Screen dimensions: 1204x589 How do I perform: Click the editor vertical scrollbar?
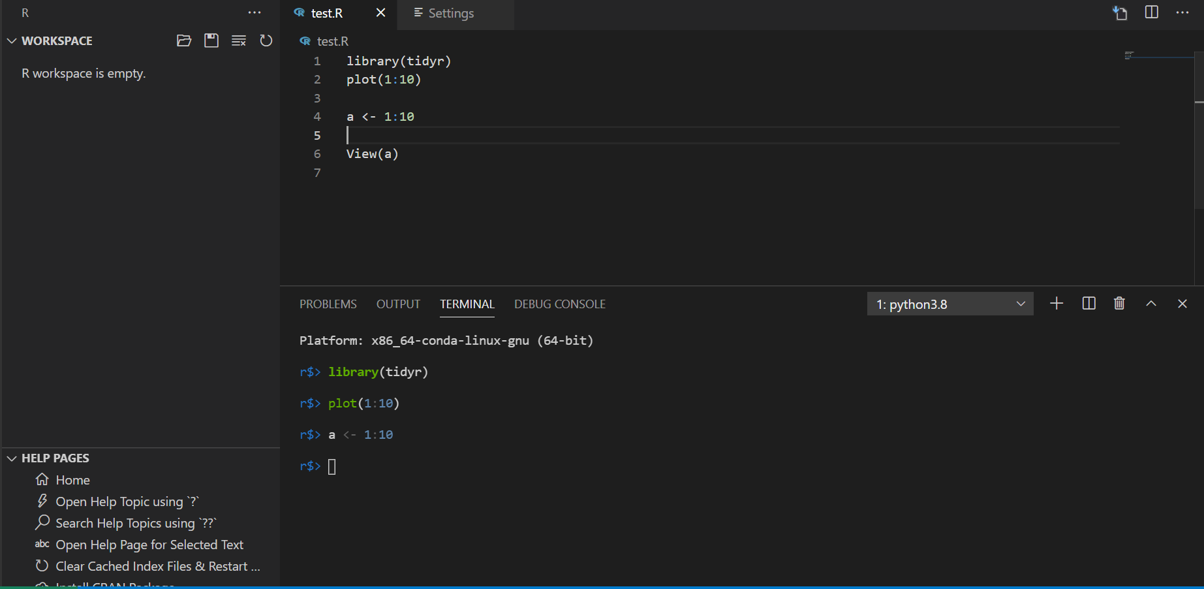1199,131
